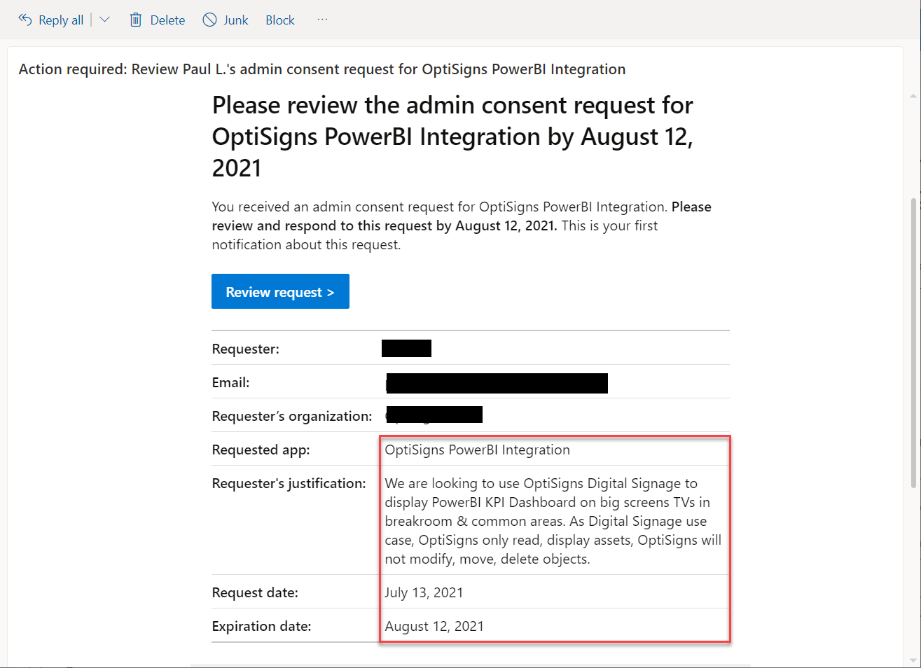Click the Reply all arrow icon
This screenshot has height=668, width=921.
click(25, 20)
